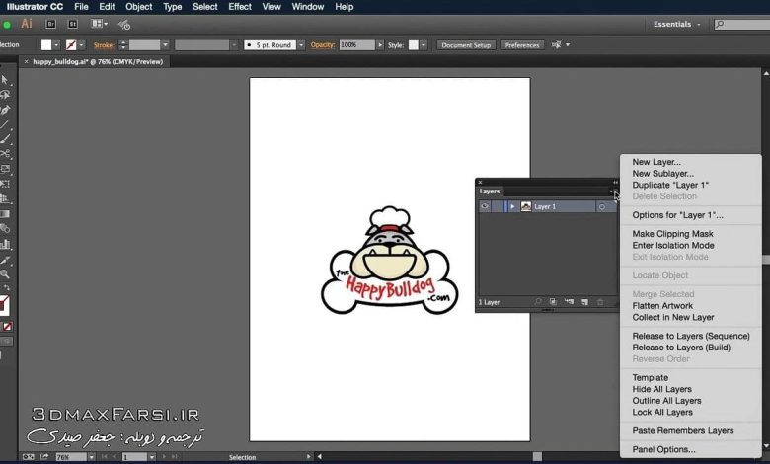Click Preferences button
Image resolution: width=770 pixels, height=464 pixels.
pos(522,45)
